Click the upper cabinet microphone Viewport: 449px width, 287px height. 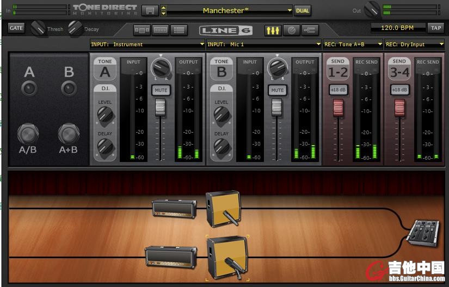(x=231, y=218)
